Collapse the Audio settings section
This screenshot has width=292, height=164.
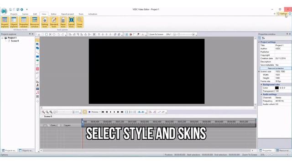(261, 94)
